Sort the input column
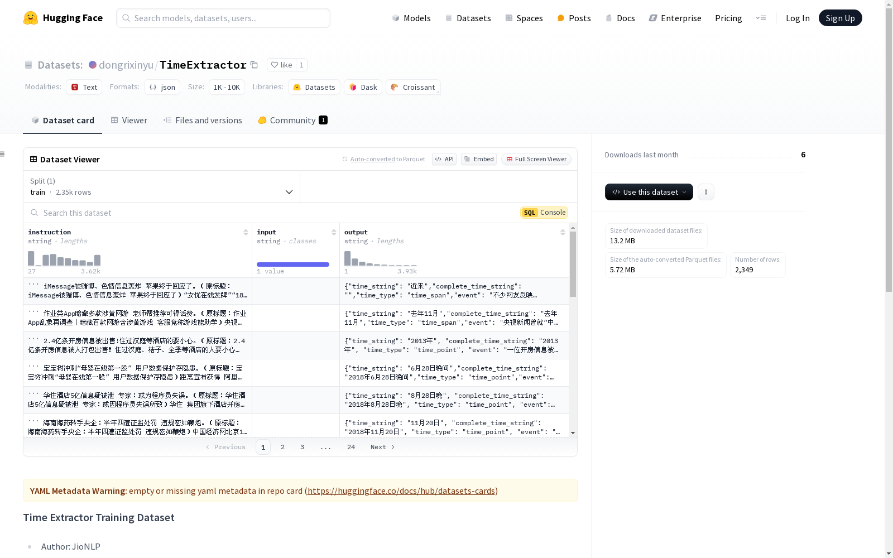This screenshot has height=558, width=893. coord(334,232)
